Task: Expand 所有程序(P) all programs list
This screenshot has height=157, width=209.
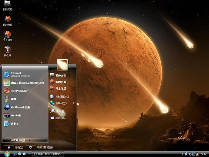Action: point(25,140)
